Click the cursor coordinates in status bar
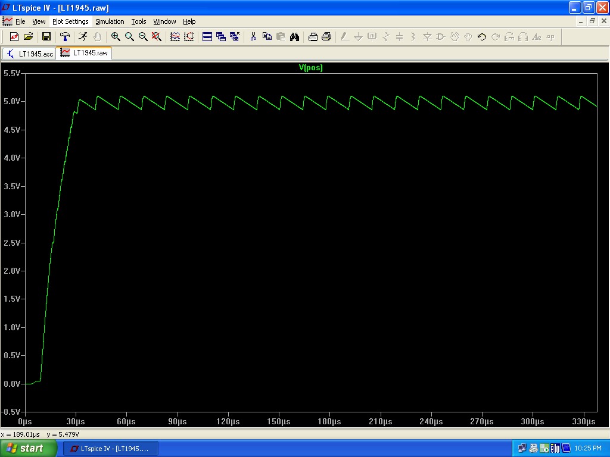The height and width of the screenshot is (457, 610). click(40, 434)
